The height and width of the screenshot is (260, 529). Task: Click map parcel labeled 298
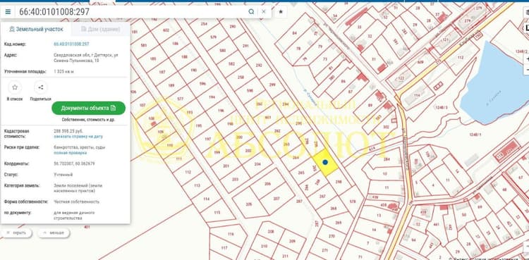pyautogui.click(x=339, y=182)
